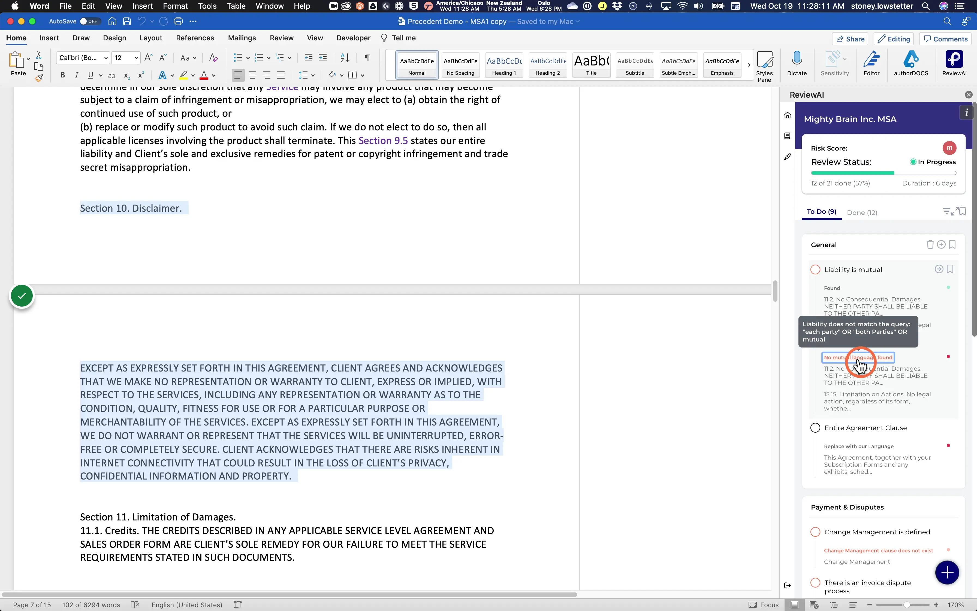This screenshot has width=977, height=611.
Task: Apply strikethrough formatting
Action: [x=112, y=76]
